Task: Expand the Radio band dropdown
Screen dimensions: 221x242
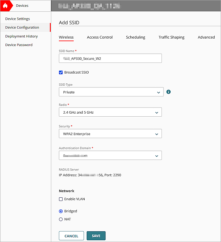Action: (x=110, y=112)
